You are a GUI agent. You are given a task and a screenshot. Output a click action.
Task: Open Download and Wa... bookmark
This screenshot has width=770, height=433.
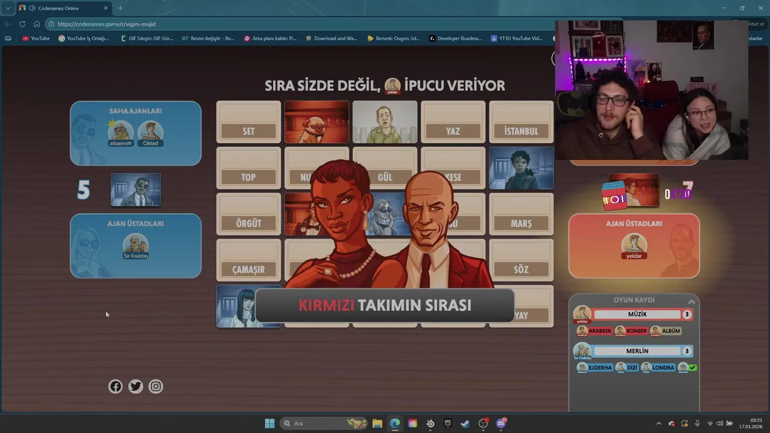click(x=331, y=38)
